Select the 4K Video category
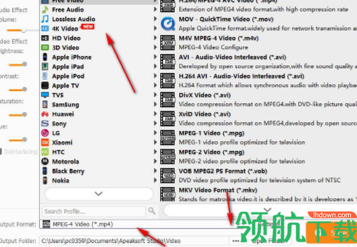This screenshot has height=247, width=357. pyautogui.click(x=99, y=28)
